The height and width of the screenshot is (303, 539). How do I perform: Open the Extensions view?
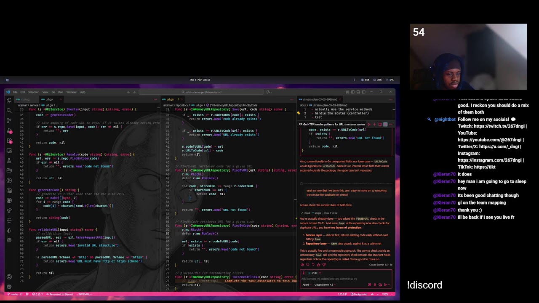point(9,141)
